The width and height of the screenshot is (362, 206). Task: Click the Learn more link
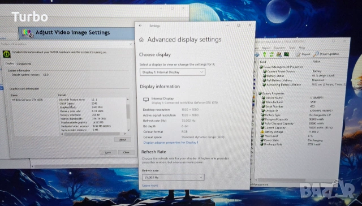click(x=150, y=186)
